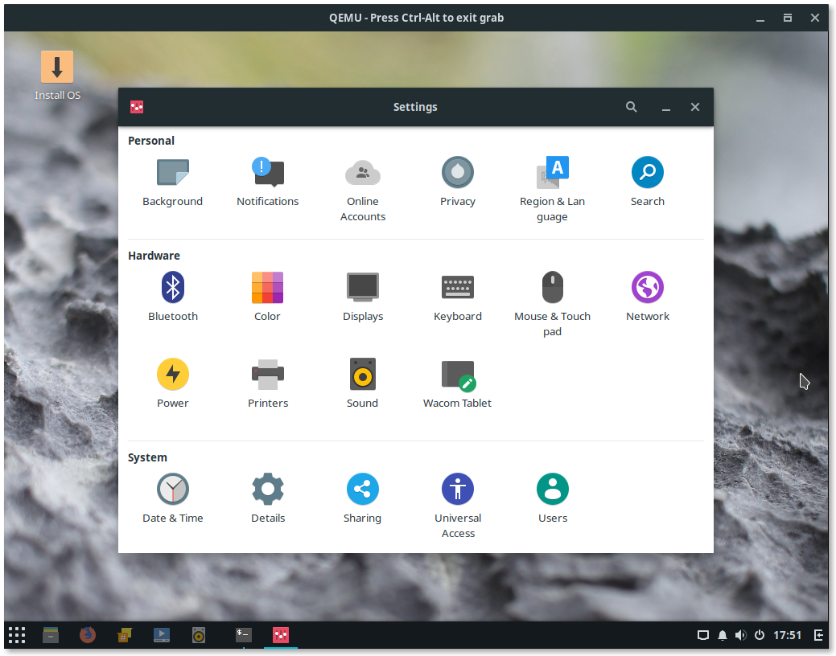Open Online Accounts settings
The width and height of the screenshot is (836, 656).
(363, 190)
